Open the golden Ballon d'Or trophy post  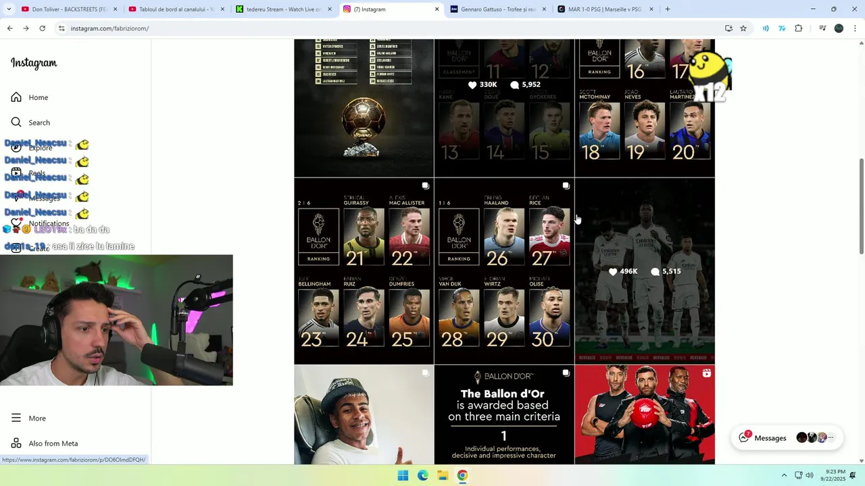coord(364,108)
